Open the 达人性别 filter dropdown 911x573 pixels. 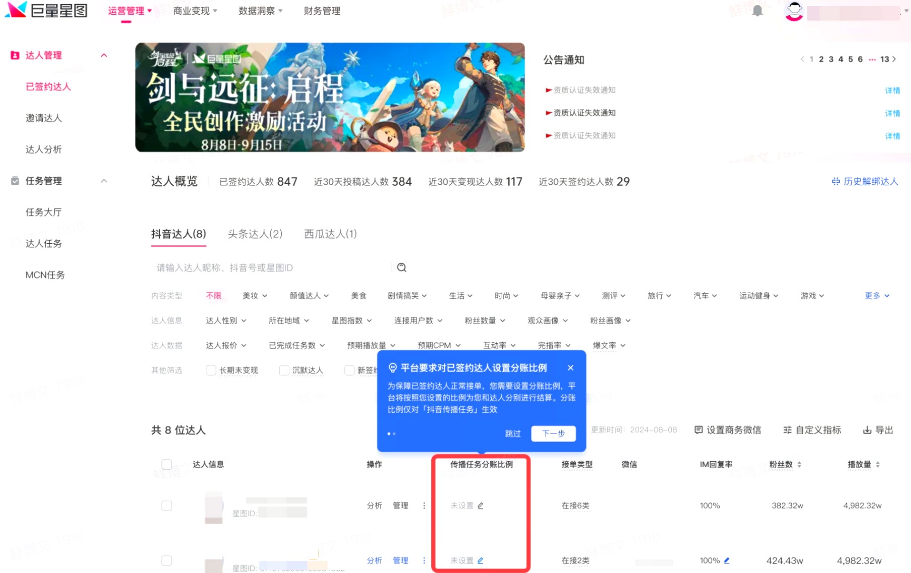(x=226, y=320)
